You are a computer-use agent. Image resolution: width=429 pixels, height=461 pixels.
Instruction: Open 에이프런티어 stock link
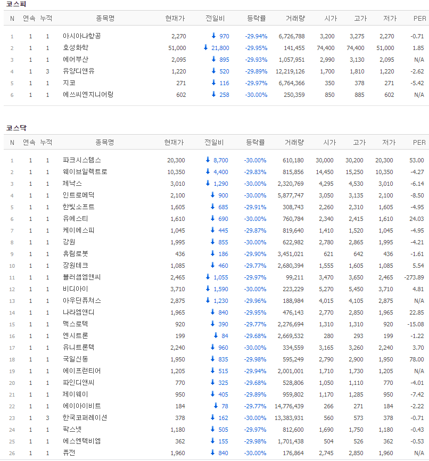(82, 372)
